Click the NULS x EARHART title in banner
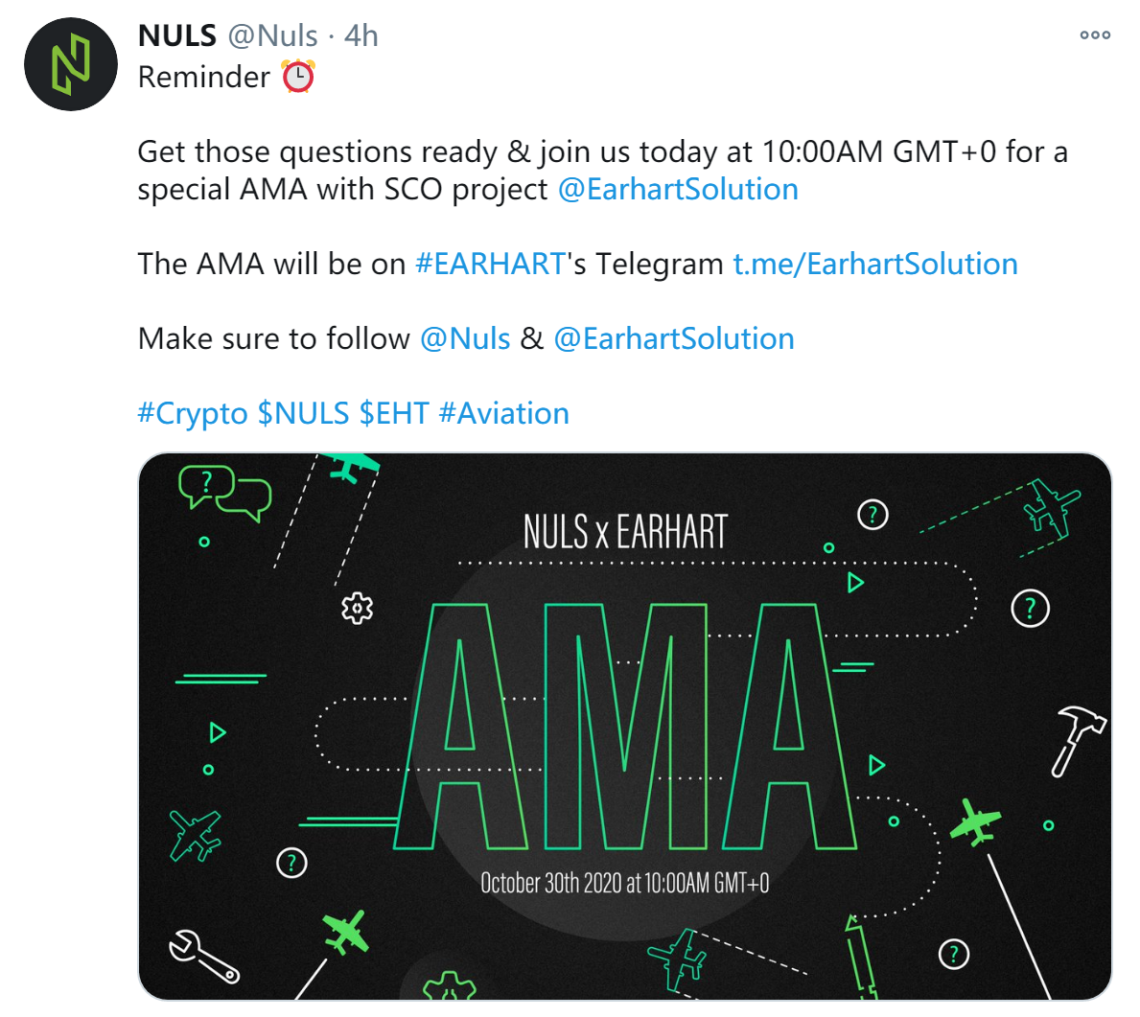This screenshot has width=1140, height=1017. (x=625, y=532)
